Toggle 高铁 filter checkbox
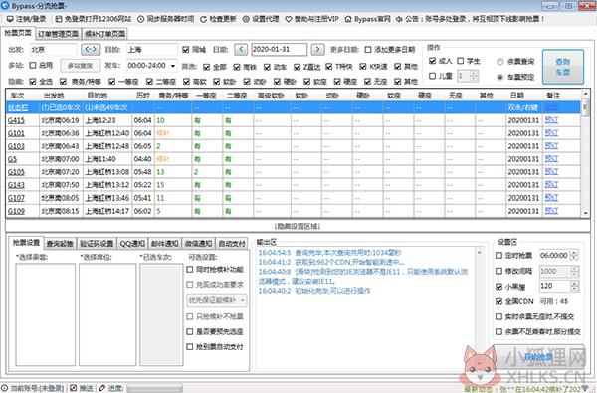The width and height of the screenshot is (597, 393). point(237,67)
